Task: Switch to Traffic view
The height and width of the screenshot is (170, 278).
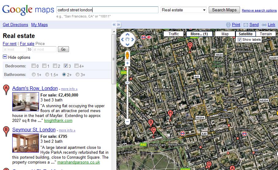Action: pyautogui.click(x=173, y=34)
